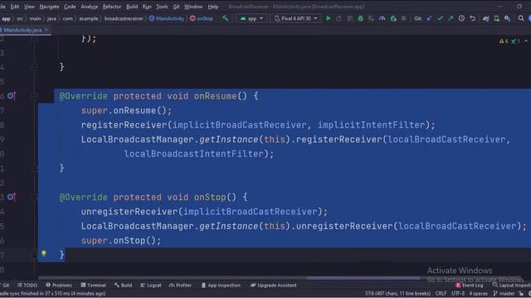Open the Profile app gauge icon

coord(382,18)
